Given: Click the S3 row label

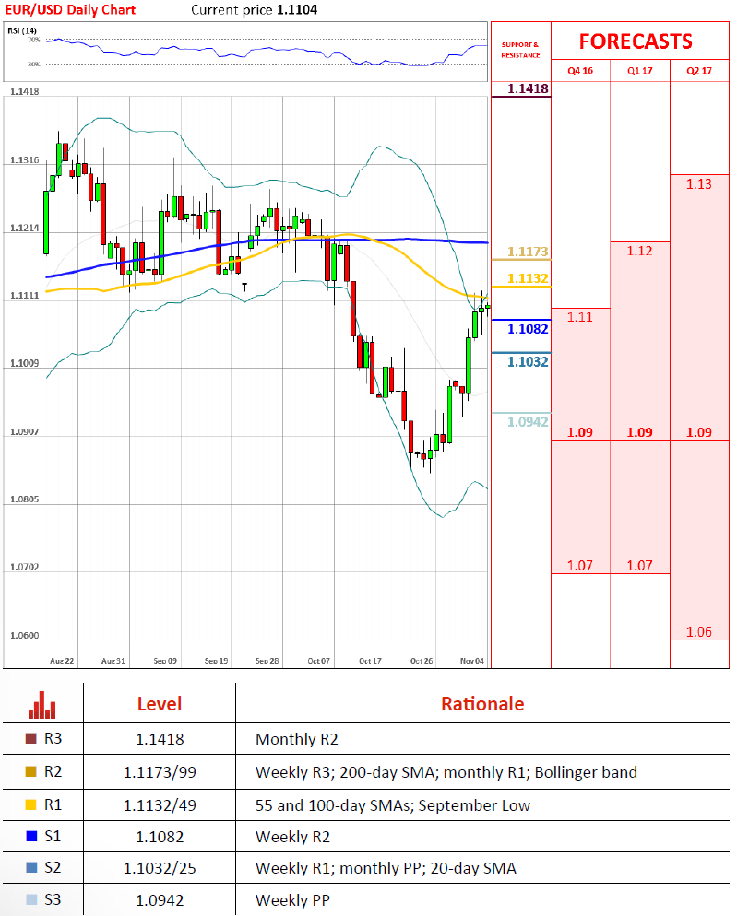Looking at the screenshot, I should pos(53,899).
